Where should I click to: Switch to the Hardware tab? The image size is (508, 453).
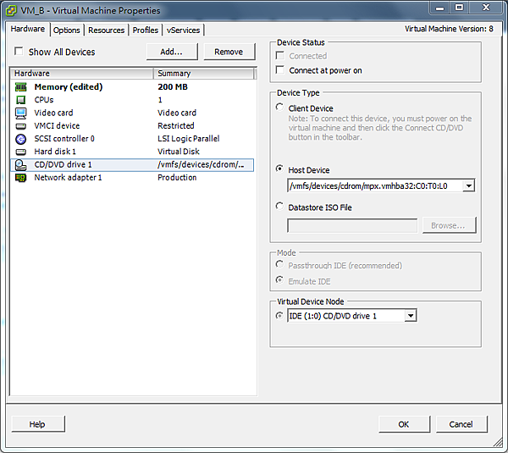(28, 29)
